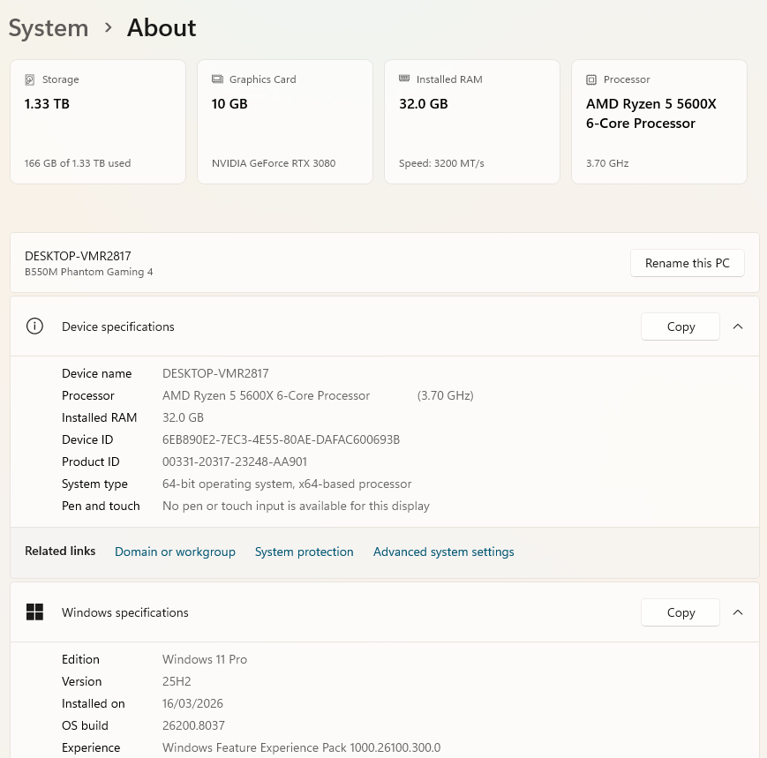
Task: Click the AMD Ryzen 5 5600X processor card
Action: click(x=658, y=121)
